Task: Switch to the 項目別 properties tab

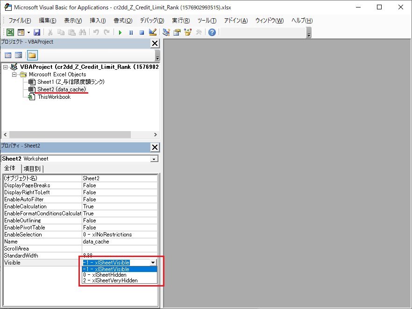Action: 32,169
